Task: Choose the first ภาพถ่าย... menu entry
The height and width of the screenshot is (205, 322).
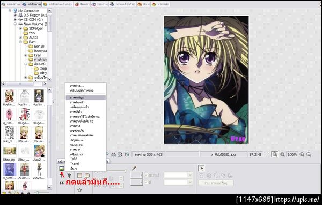Action: pyautogui.click(x=86, y=86)
